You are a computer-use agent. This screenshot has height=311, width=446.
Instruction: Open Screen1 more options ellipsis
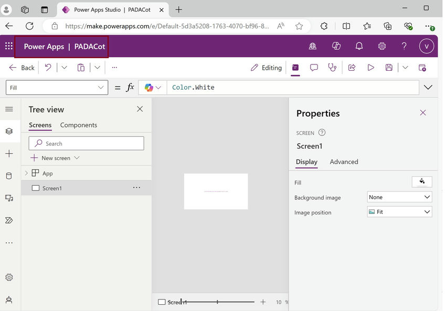click(136, 188)
